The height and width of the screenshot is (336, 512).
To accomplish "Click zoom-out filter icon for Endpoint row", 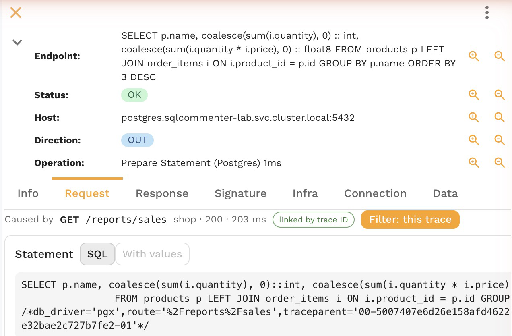I will 500,56.
